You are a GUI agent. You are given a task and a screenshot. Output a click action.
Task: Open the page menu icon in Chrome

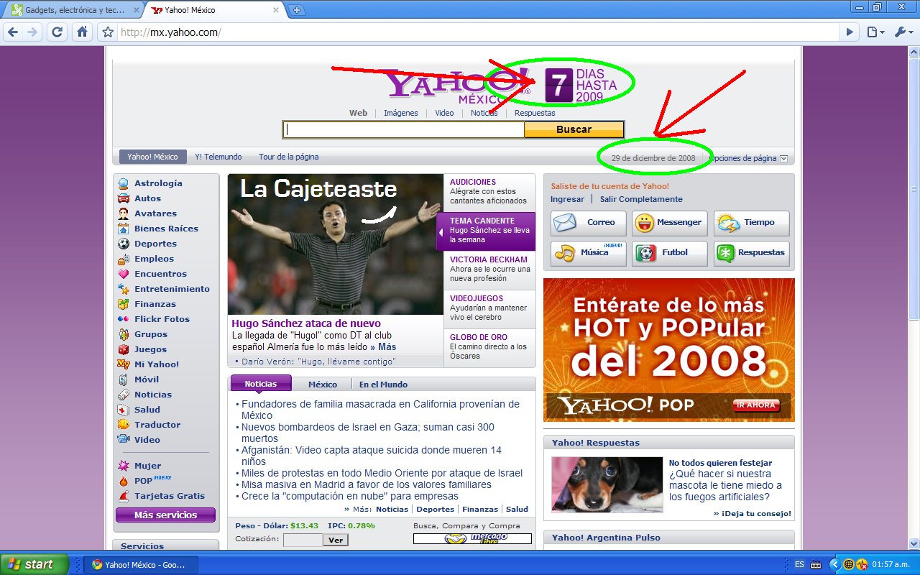[875, 32]
